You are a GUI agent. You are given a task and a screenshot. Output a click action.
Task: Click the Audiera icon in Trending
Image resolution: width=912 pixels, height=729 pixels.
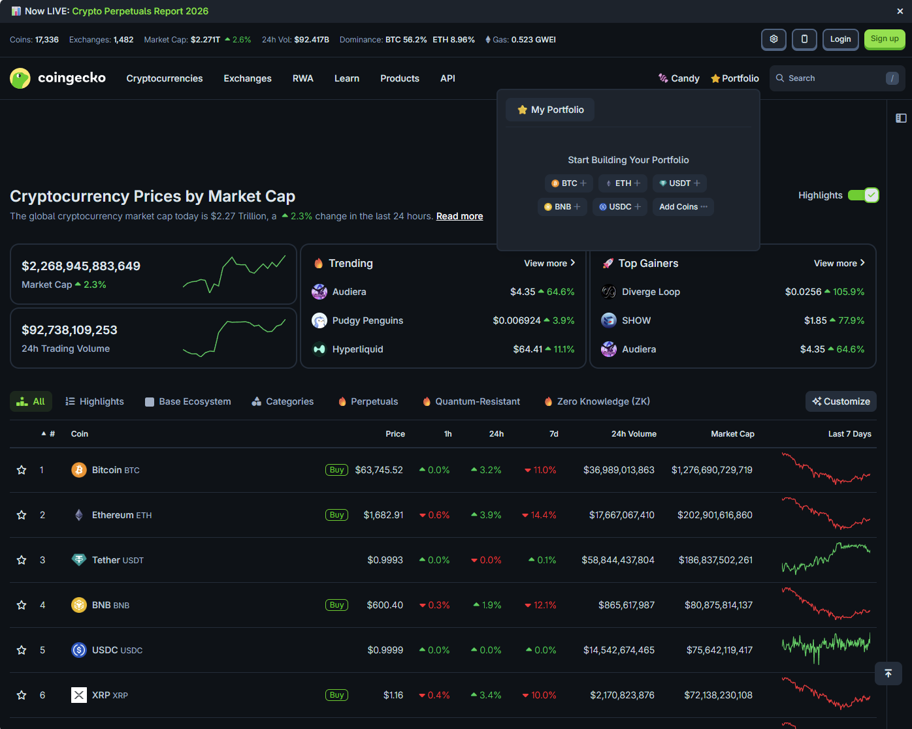pos(319,292)
